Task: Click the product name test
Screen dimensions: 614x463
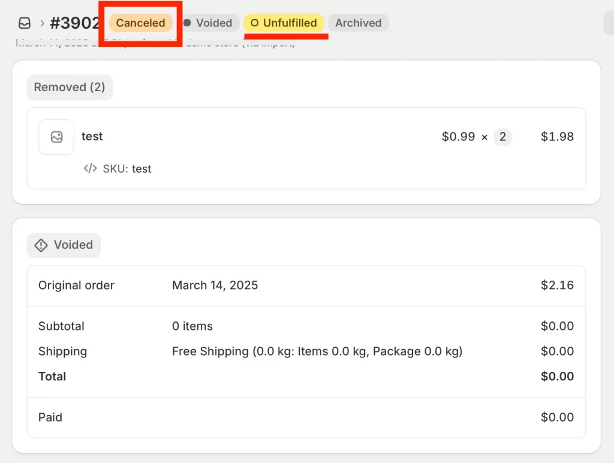Action: (x=92, y=136)
